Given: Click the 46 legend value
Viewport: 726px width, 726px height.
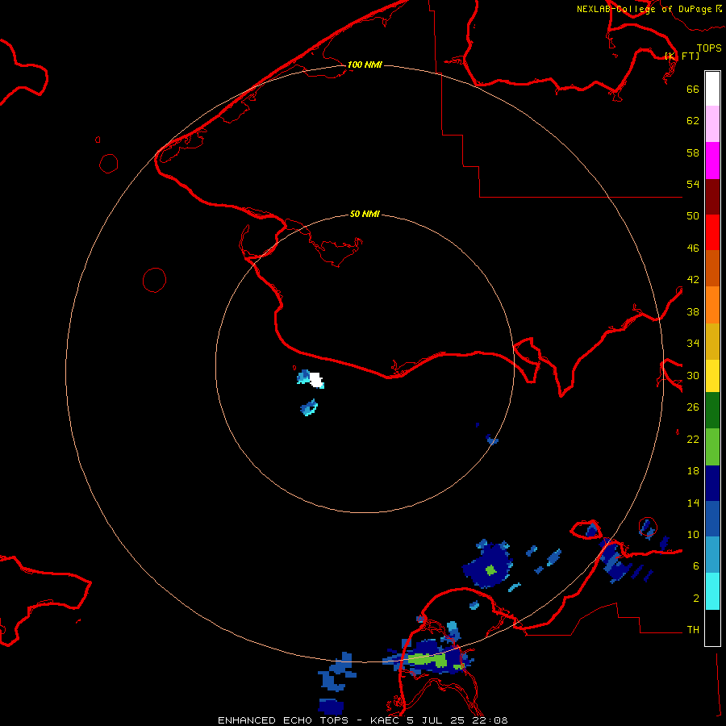Looking at the screenshot, I should click(x=693, y=248).
